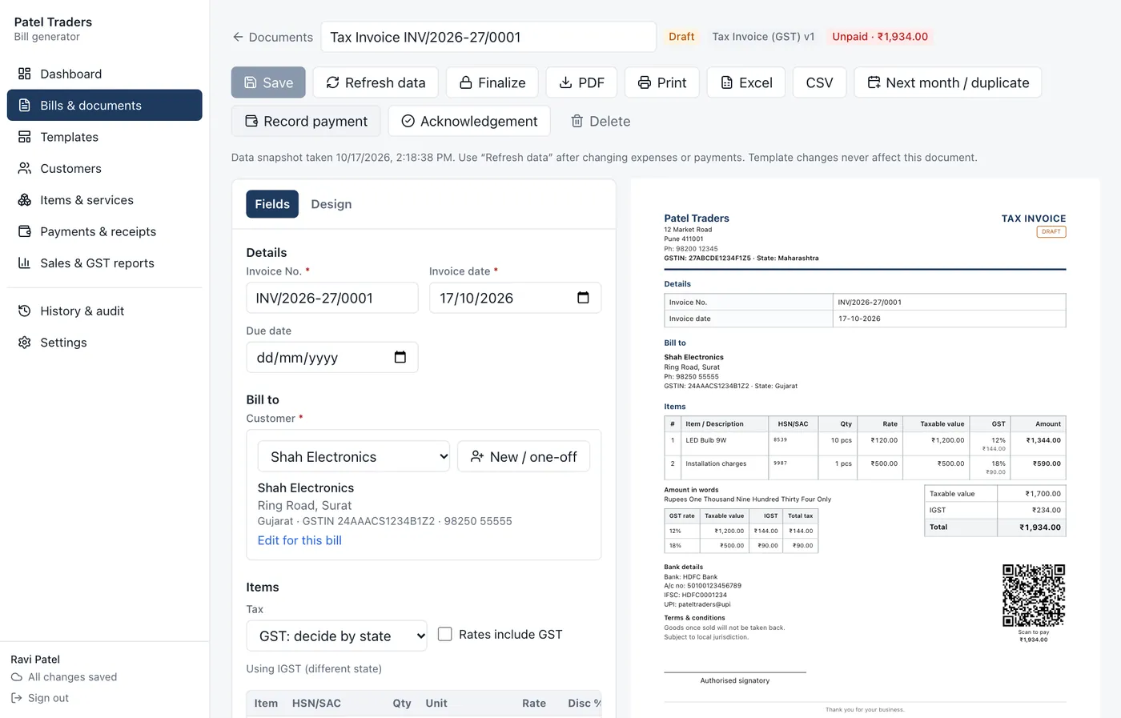Open History & audit
This screenshot has height=718, width=1121.
pyautogui.click(x=104, y=311)
